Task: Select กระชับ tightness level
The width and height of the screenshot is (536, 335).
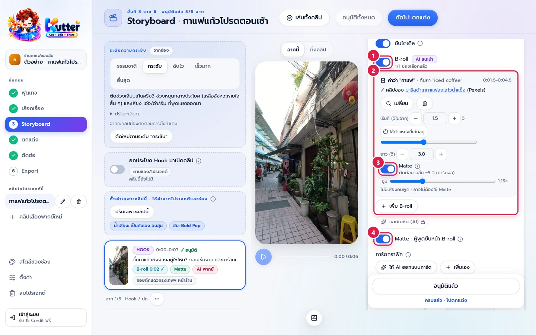Action: click(154, 66)
